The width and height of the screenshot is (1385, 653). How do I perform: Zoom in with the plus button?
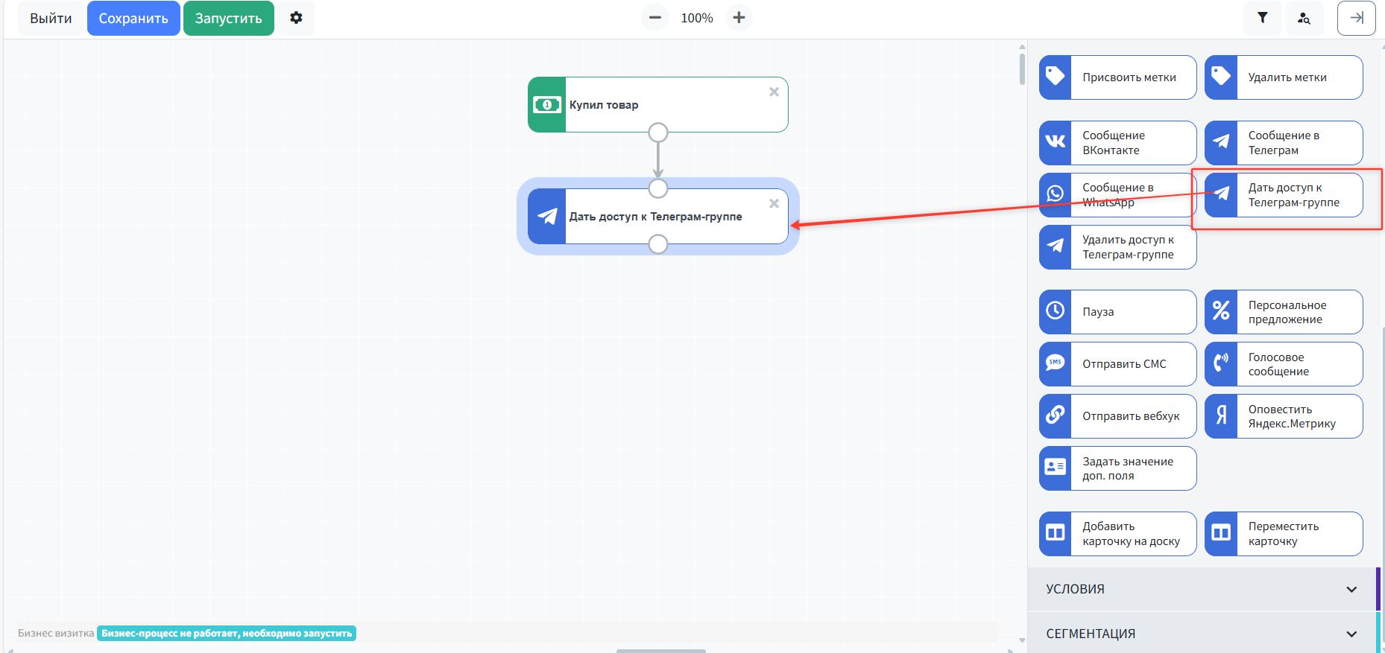pyautogui.click(x=739, y=18)
